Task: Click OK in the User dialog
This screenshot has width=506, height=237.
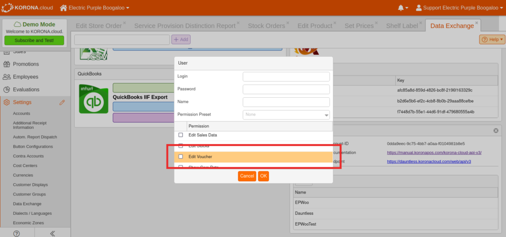Action: [x=263, y=176]
